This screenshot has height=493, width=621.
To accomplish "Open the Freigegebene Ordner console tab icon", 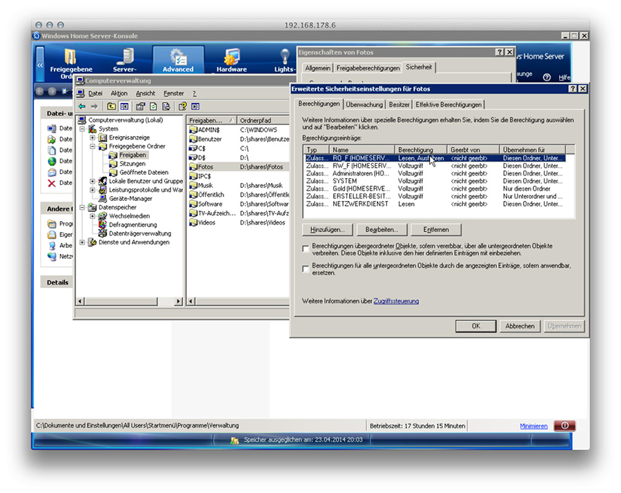I will (x=70, y=57).
